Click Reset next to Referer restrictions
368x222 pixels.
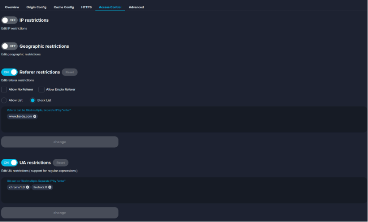pyautogui.click(x=69, y=72)
